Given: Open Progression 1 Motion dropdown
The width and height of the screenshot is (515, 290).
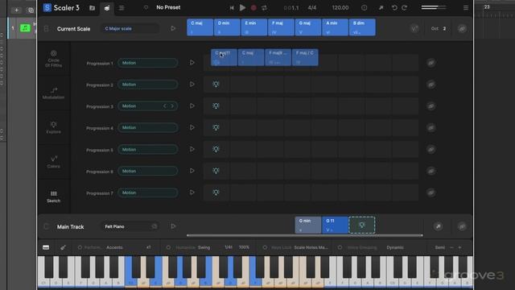Looking at the screenshot, I should tap(148, 63).
